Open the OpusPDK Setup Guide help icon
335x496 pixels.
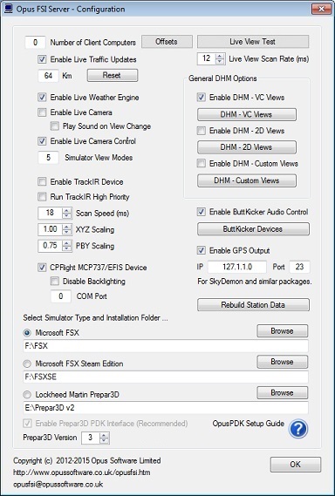(298, 429)
